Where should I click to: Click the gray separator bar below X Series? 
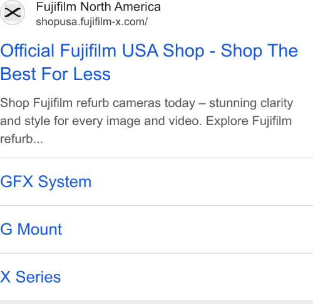[156, 302]
